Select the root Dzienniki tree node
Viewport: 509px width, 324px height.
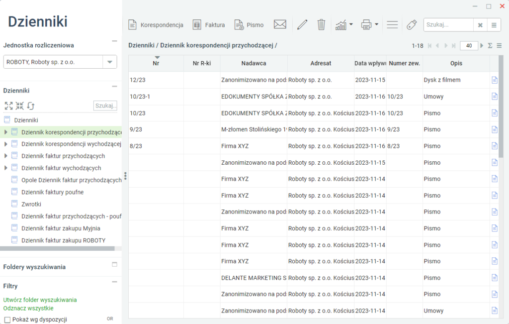[x=26, y=120]
